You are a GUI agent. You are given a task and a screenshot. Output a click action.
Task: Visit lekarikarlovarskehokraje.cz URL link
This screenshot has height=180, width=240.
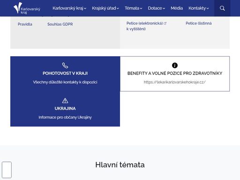(x=175, y=82)
